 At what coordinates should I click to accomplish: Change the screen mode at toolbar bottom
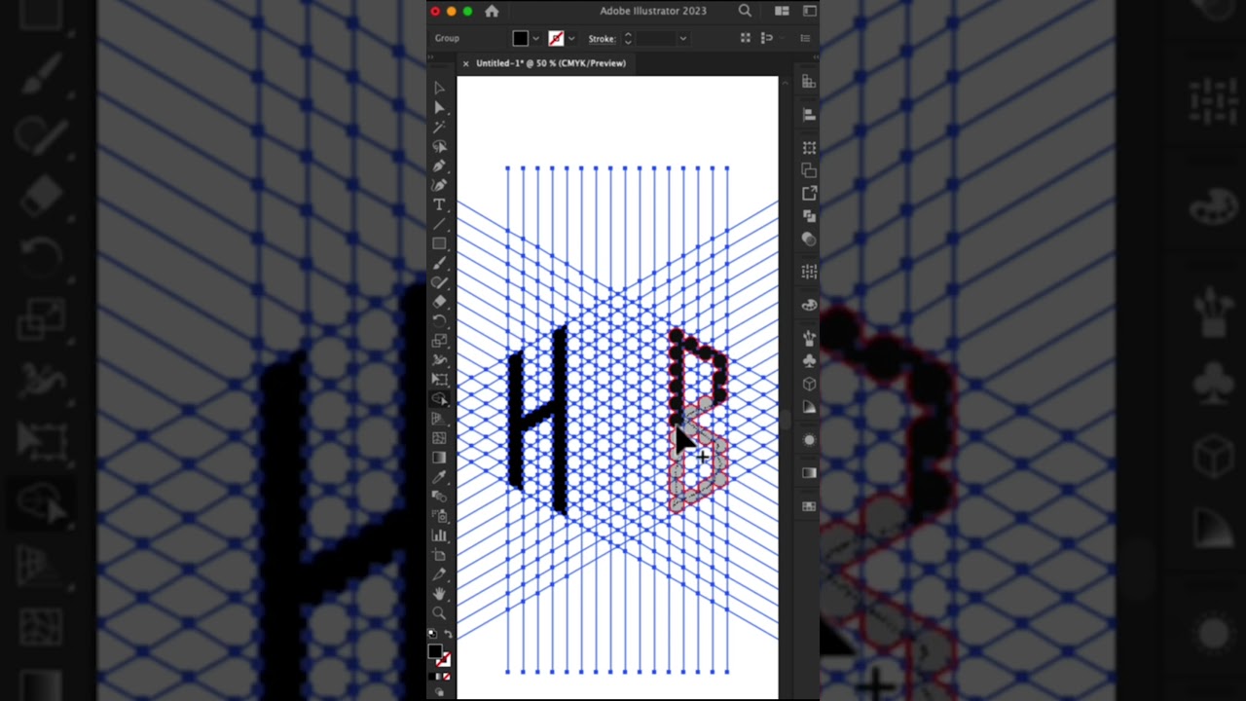(439, 692)
